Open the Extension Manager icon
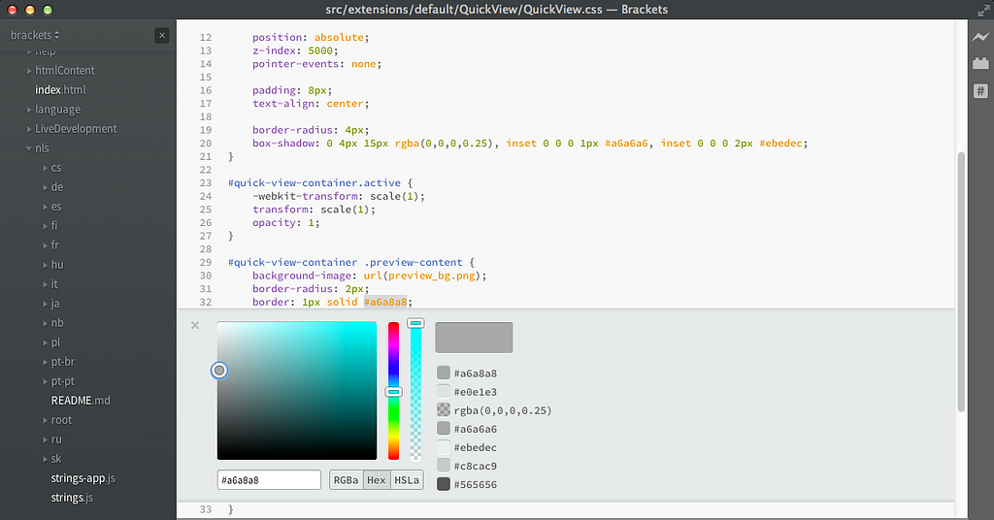 tap(980, 63)
